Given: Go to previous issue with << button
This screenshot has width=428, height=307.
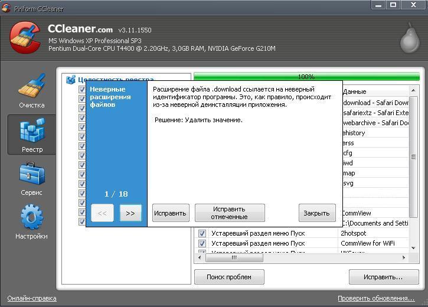Looking at the screenshot, I should click(102, 213).
